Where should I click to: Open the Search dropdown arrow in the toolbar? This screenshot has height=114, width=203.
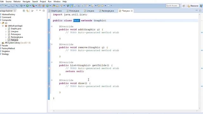click(x=64, y=6)
